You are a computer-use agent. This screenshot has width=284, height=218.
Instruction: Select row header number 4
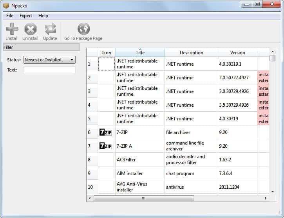point(92,105)
